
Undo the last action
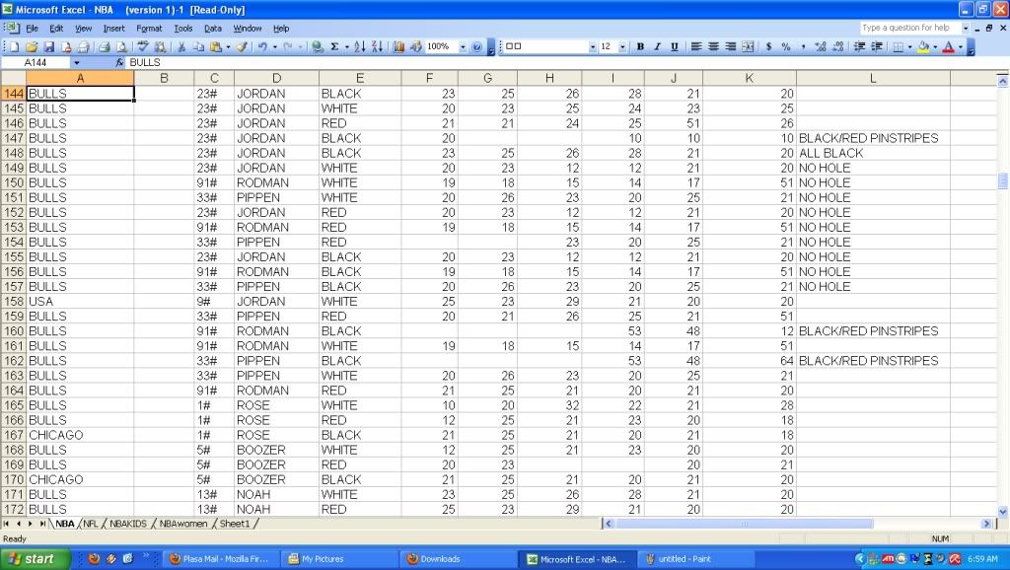point(262,46)
